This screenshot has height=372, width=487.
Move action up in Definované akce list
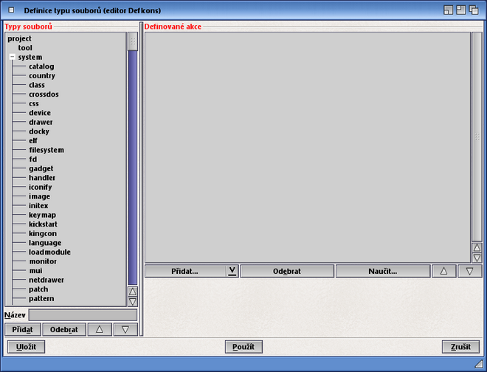click(443, 271)
